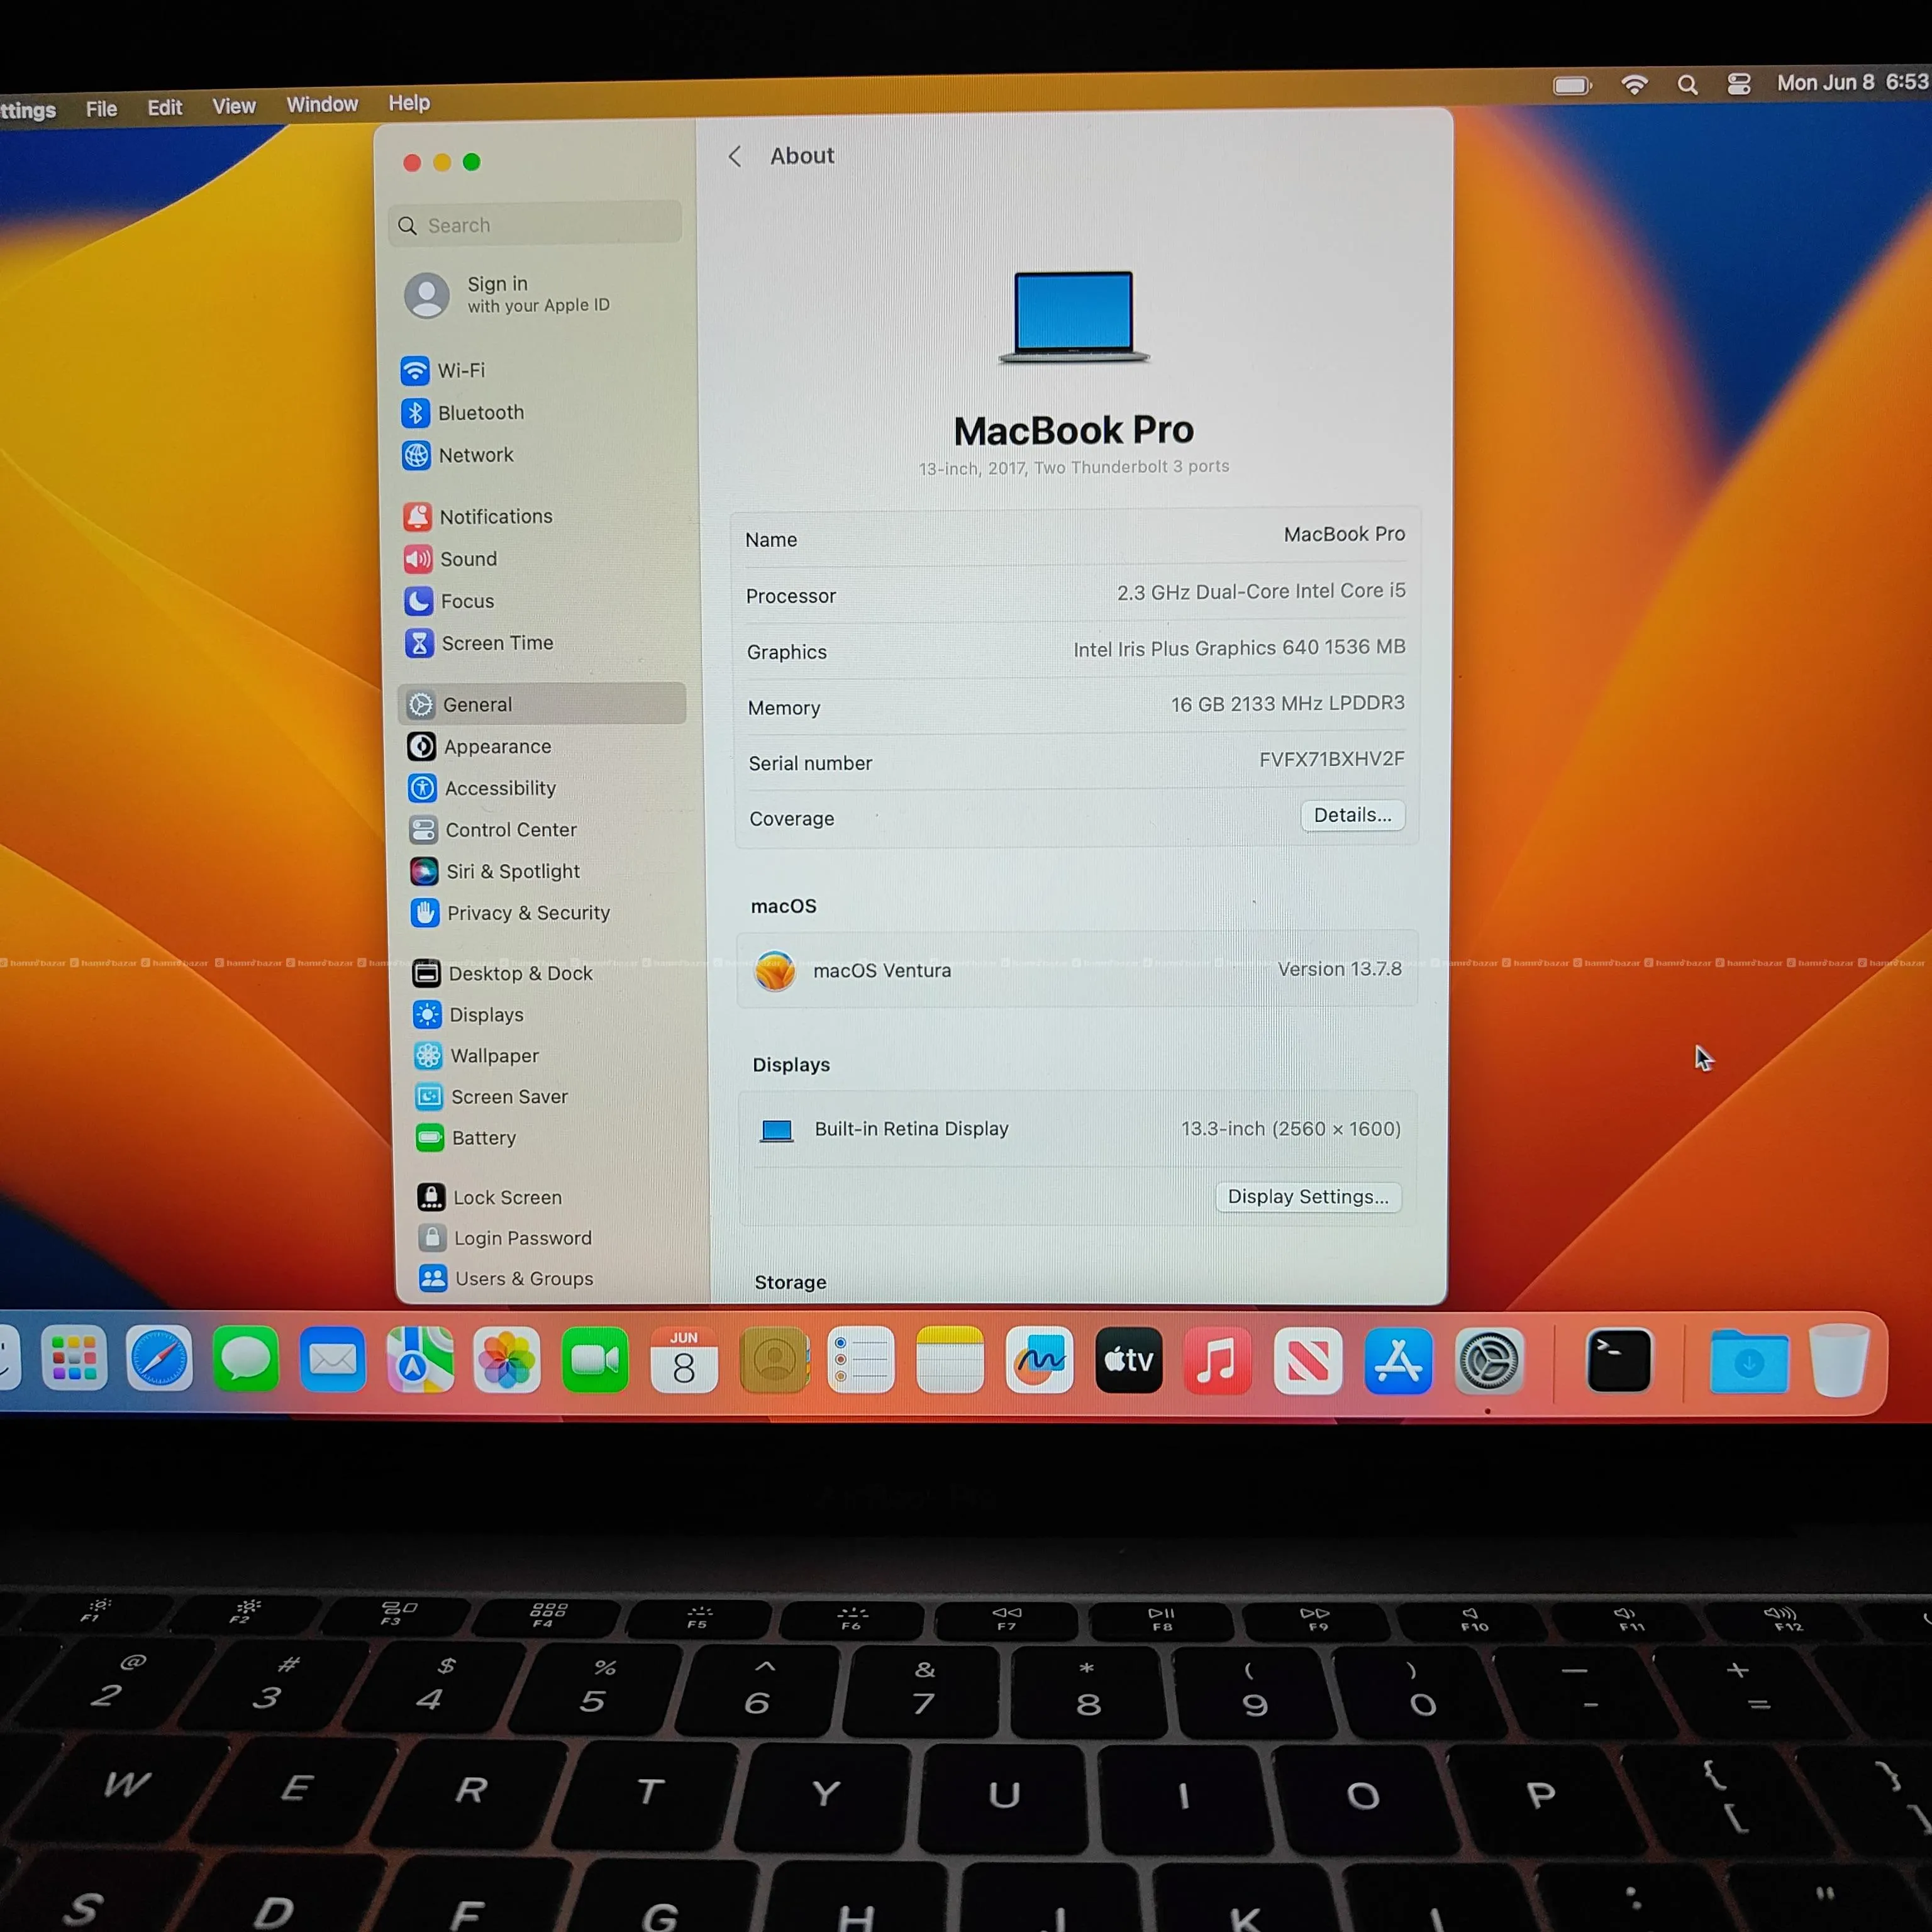Click System Settings icon in Dock
Viewport: 1932px width, 1932px height.
(1489, 1360)
